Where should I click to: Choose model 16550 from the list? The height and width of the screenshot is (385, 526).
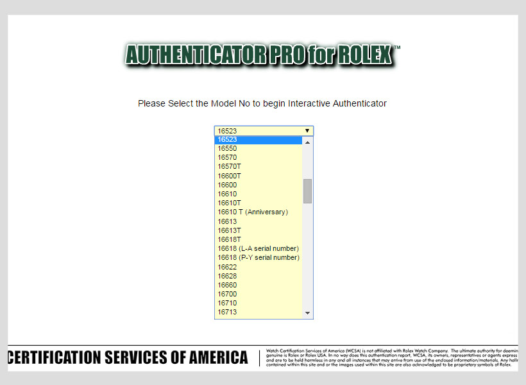pyautogui.click(x=259, y=149)
